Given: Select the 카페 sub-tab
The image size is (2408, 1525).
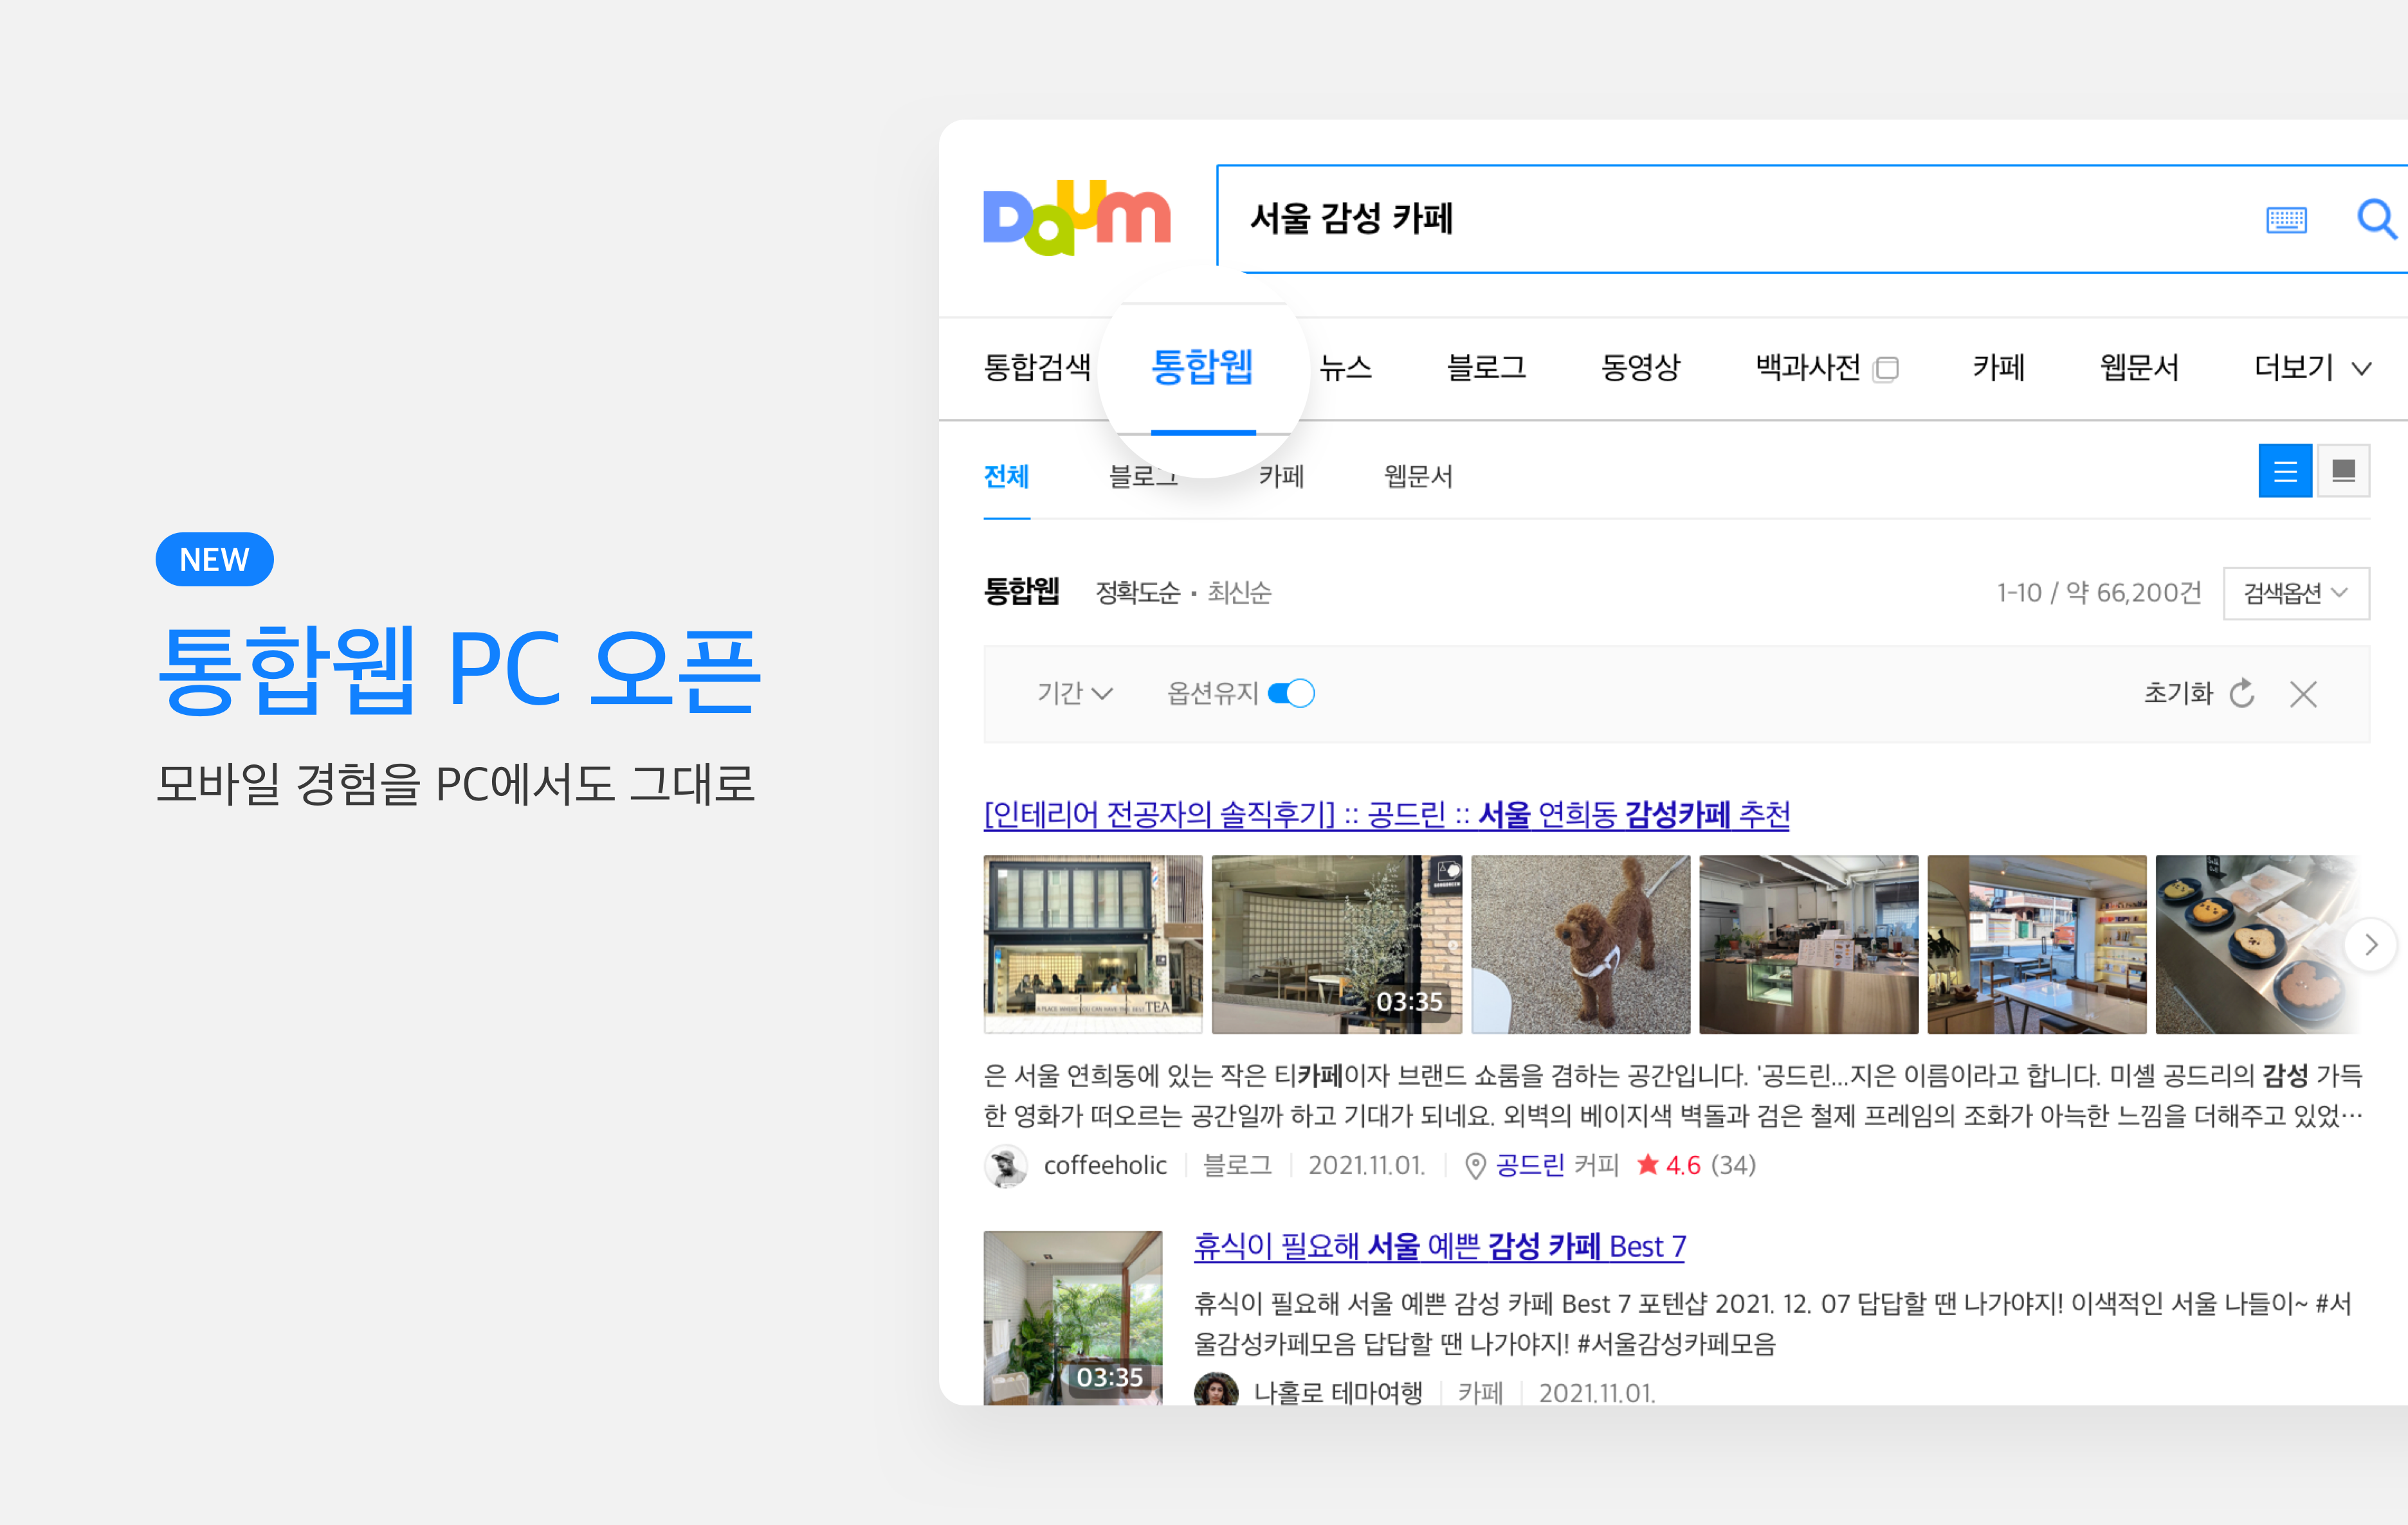Looking at the screenshot, I should click(1281, 476).
